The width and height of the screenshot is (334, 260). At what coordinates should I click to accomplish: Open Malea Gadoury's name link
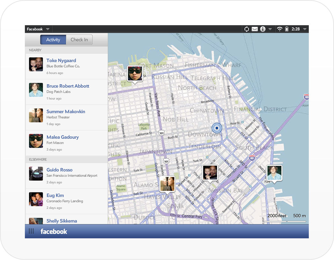62,137
